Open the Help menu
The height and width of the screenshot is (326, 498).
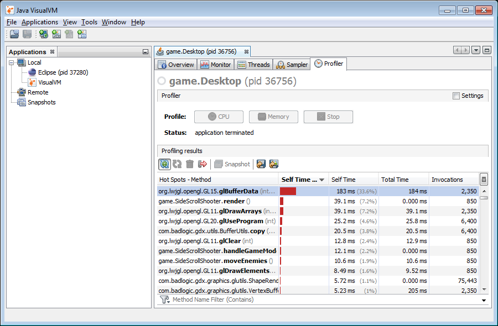tap(138, 22)
